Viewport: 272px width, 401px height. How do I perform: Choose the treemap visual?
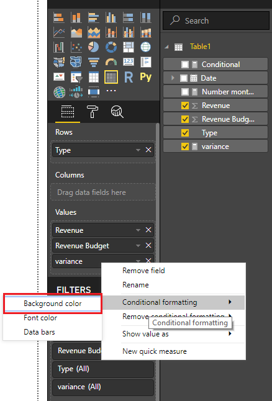point(128,47)
